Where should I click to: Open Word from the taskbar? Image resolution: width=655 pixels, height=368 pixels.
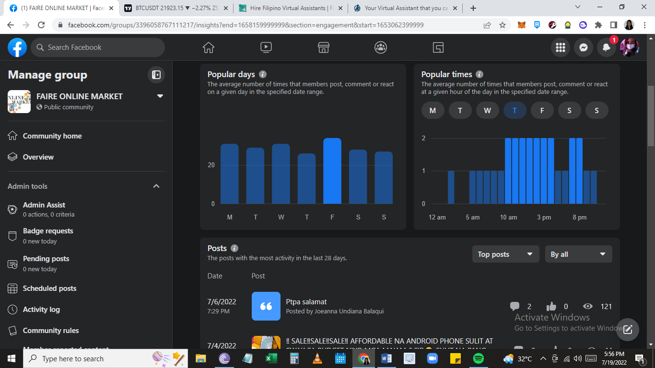[x=386, y=358]
